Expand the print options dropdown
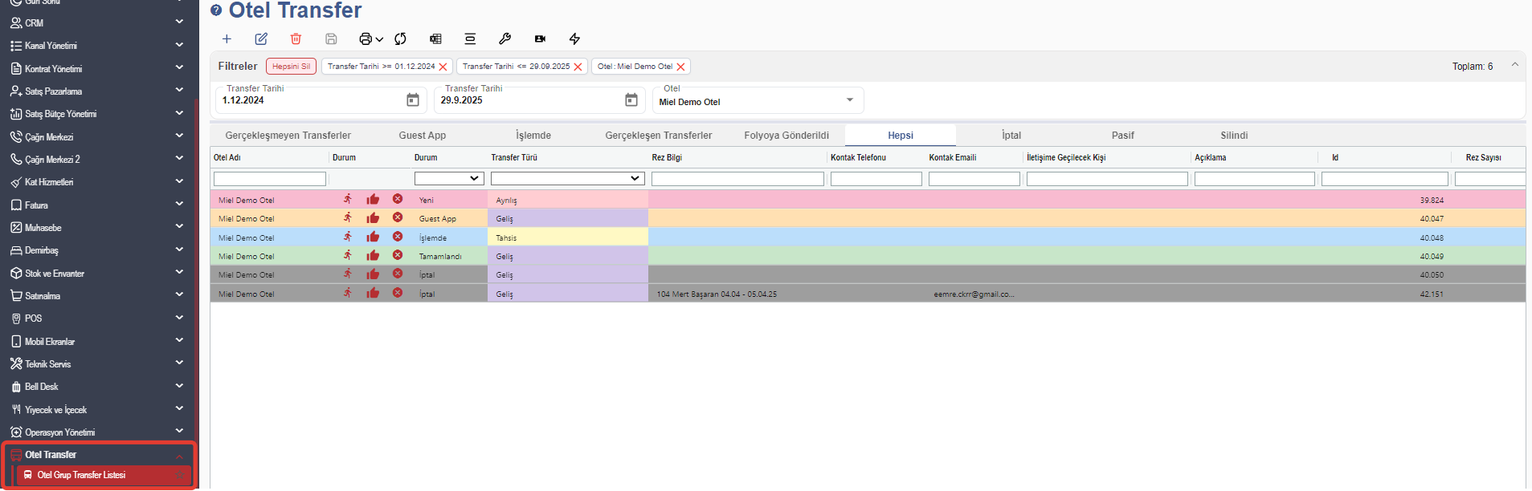 coord(379,39)
